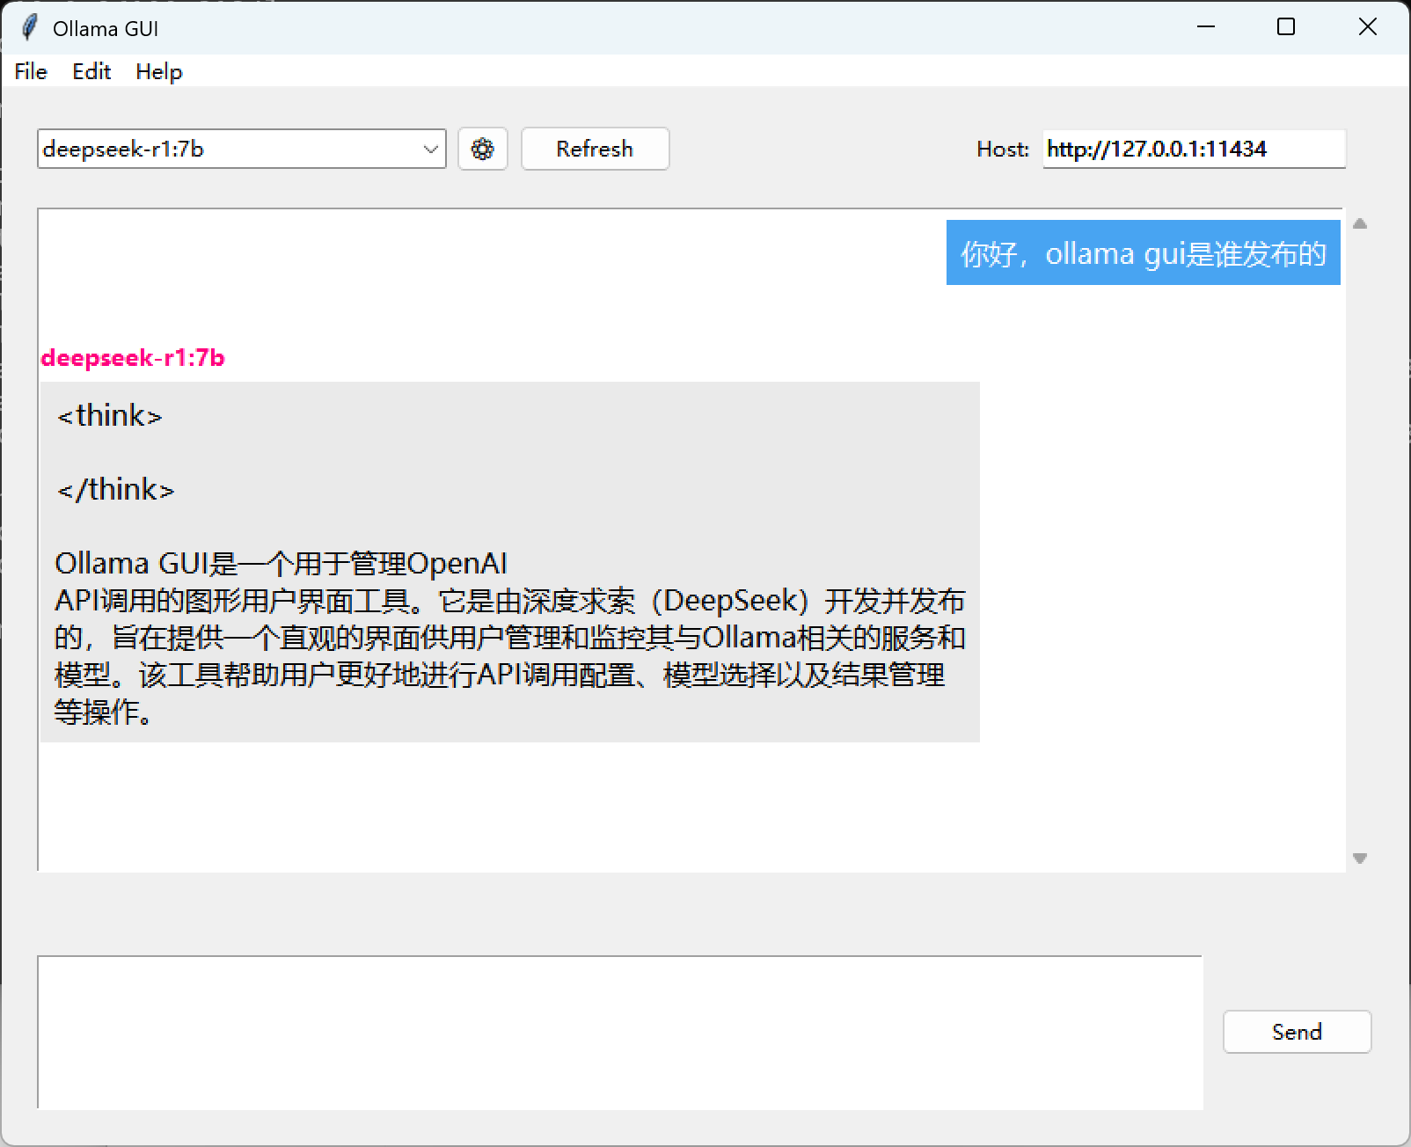Open the model settings gear icon
The width and height of the screenshot is (1411, 1147).
[483, 149]
